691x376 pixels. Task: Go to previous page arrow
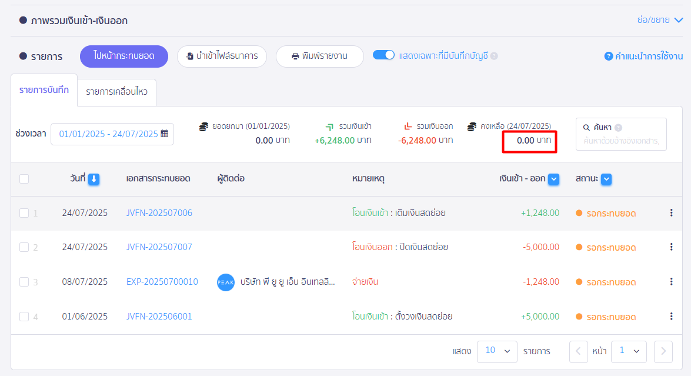pos(578,351)
